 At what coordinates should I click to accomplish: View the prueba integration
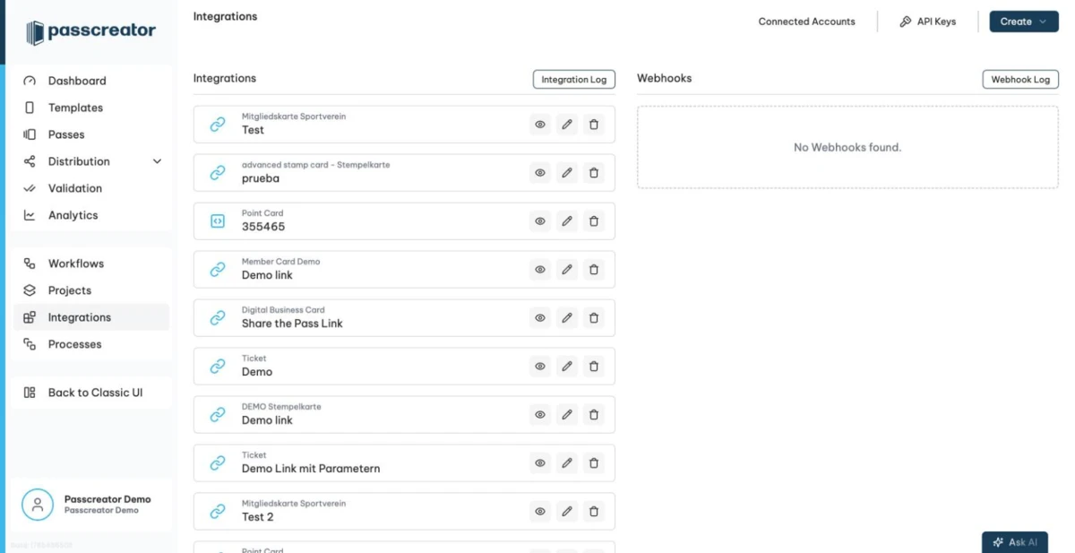(540, 173)
